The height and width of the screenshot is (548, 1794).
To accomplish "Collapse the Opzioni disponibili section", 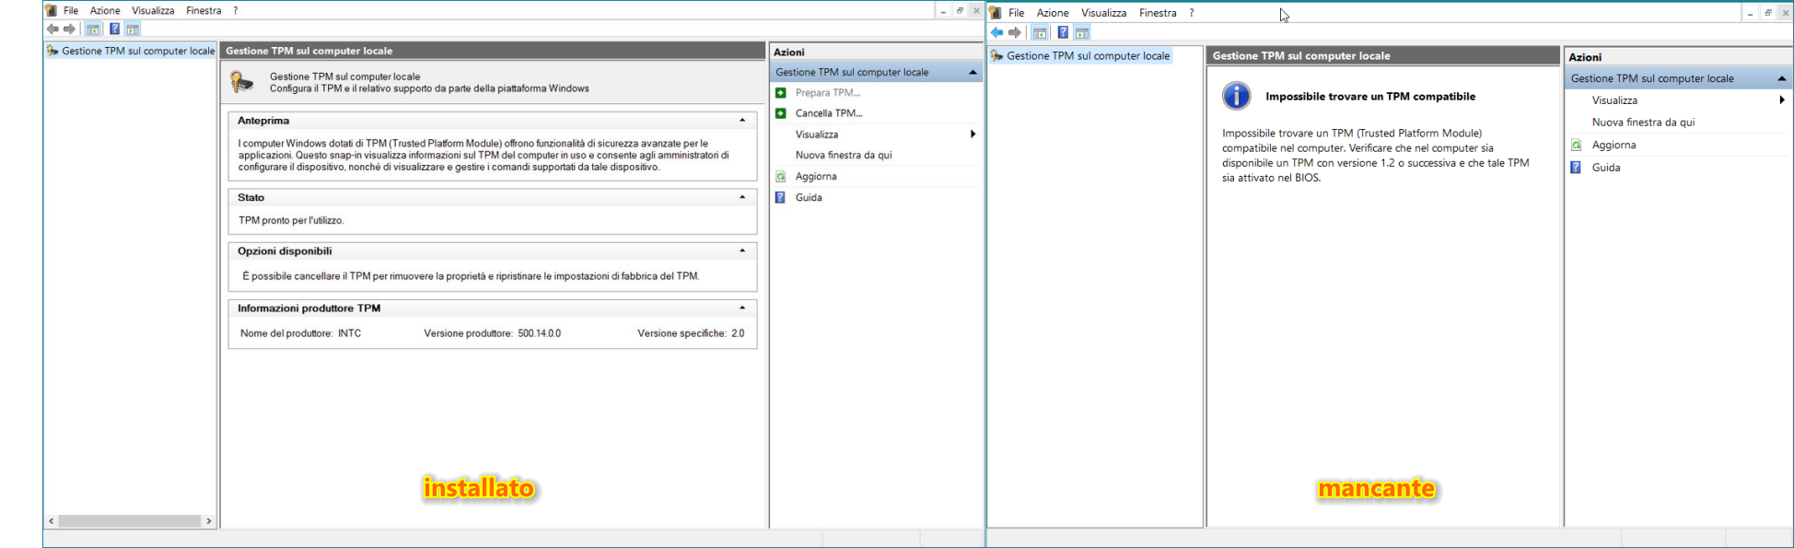I will [742, 251].
